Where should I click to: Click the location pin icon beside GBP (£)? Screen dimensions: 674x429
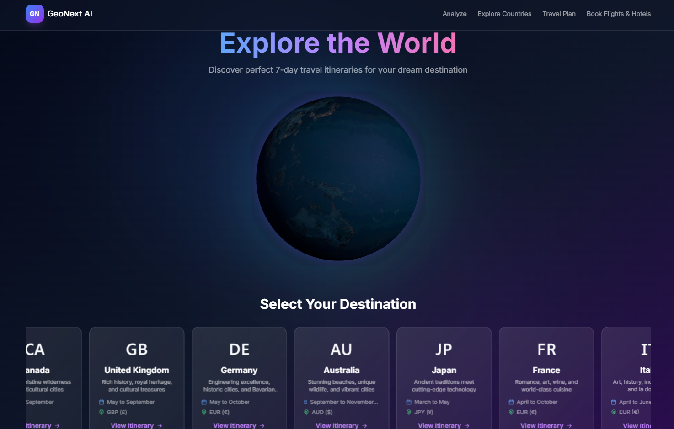pos(102,412)
